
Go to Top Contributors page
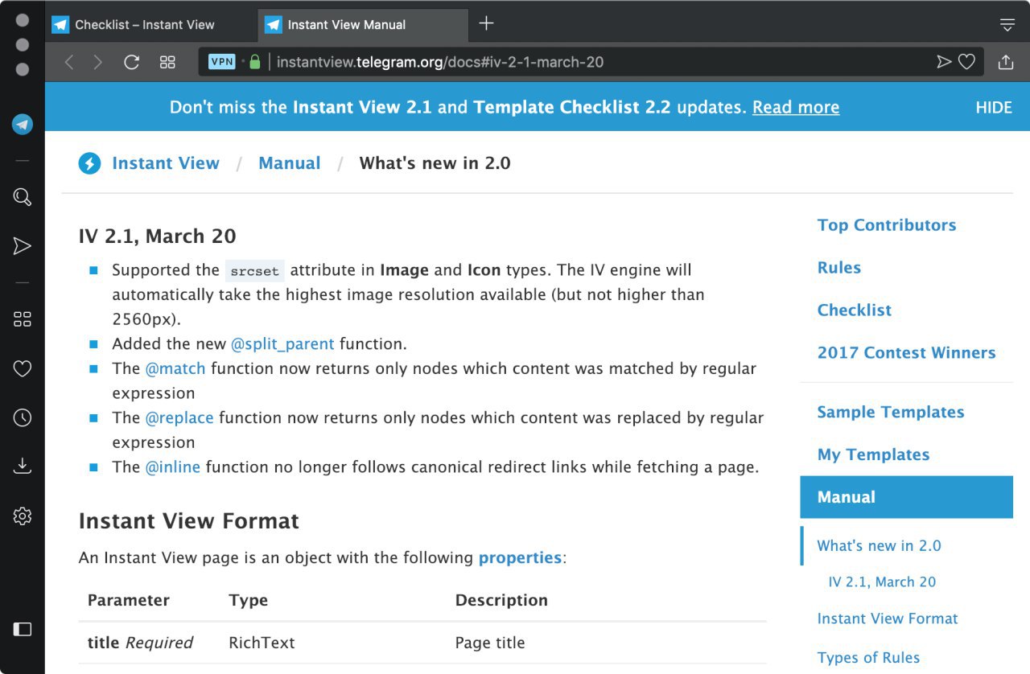tap(886, 225)
